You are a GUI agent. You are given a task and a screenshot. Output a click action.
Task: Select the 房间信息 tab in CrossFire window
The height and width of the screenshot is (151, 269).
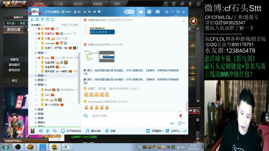coord(14,30)
